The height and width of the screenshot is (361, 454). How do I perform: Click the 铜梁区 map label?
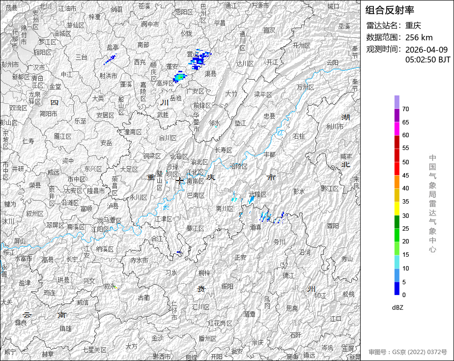152,156
